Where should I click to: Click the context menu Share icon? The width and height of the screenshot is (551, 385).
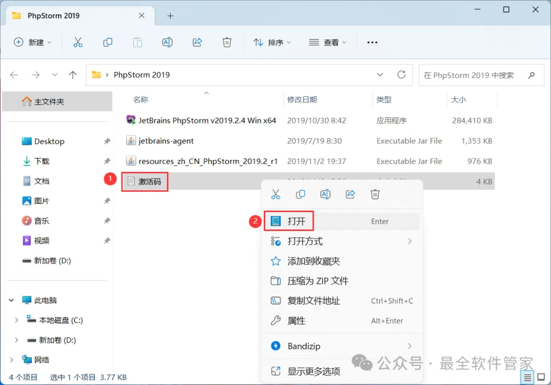tap(350, 194)
